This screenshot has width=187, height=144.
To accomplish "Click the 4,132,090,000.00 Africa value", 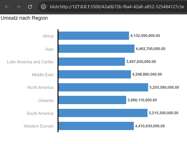I will (145, 36).
